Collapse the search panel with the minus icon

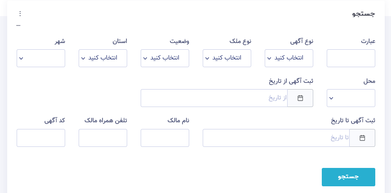(x=18, y=26)
